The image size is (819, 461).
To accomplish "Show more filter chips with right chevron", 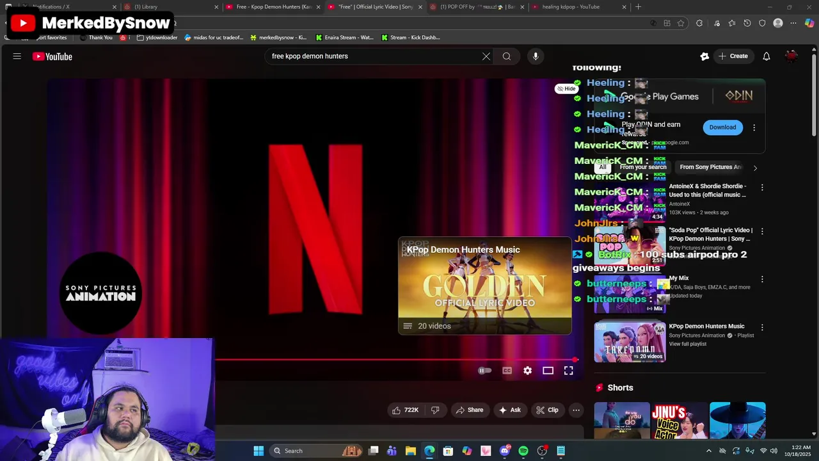I will [x=755, y=168].
